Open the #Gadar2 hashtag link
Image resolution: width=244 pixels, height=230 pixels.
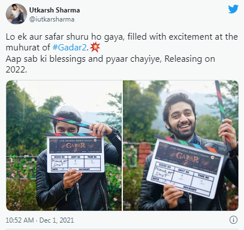point(70,48)
